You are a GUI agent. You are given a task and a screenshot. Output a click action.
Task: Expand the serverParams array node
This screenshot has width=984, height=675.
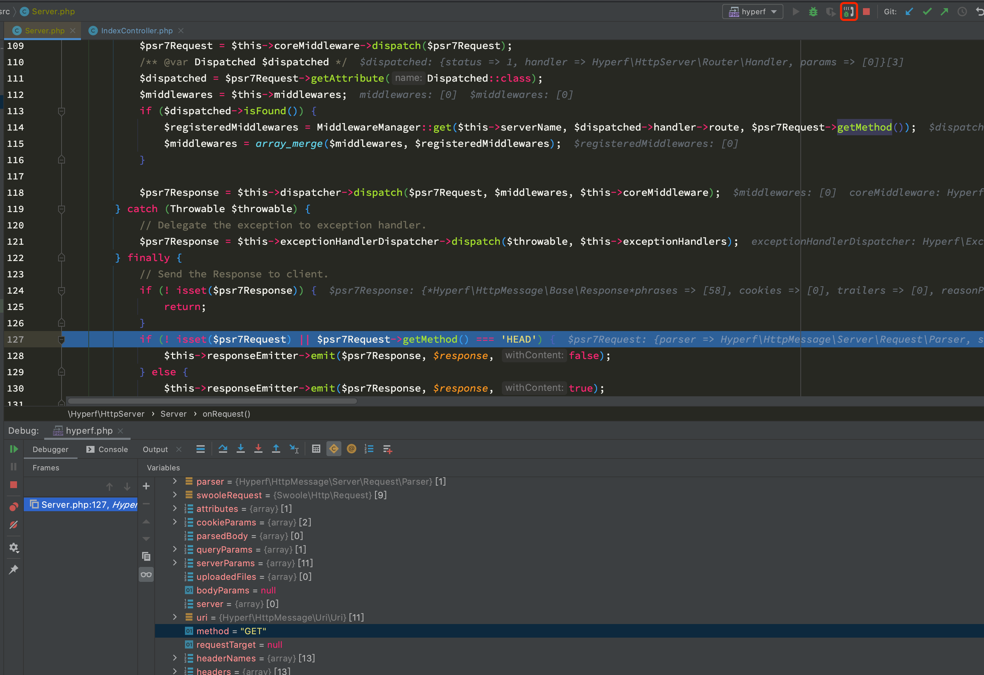[174, 562]
